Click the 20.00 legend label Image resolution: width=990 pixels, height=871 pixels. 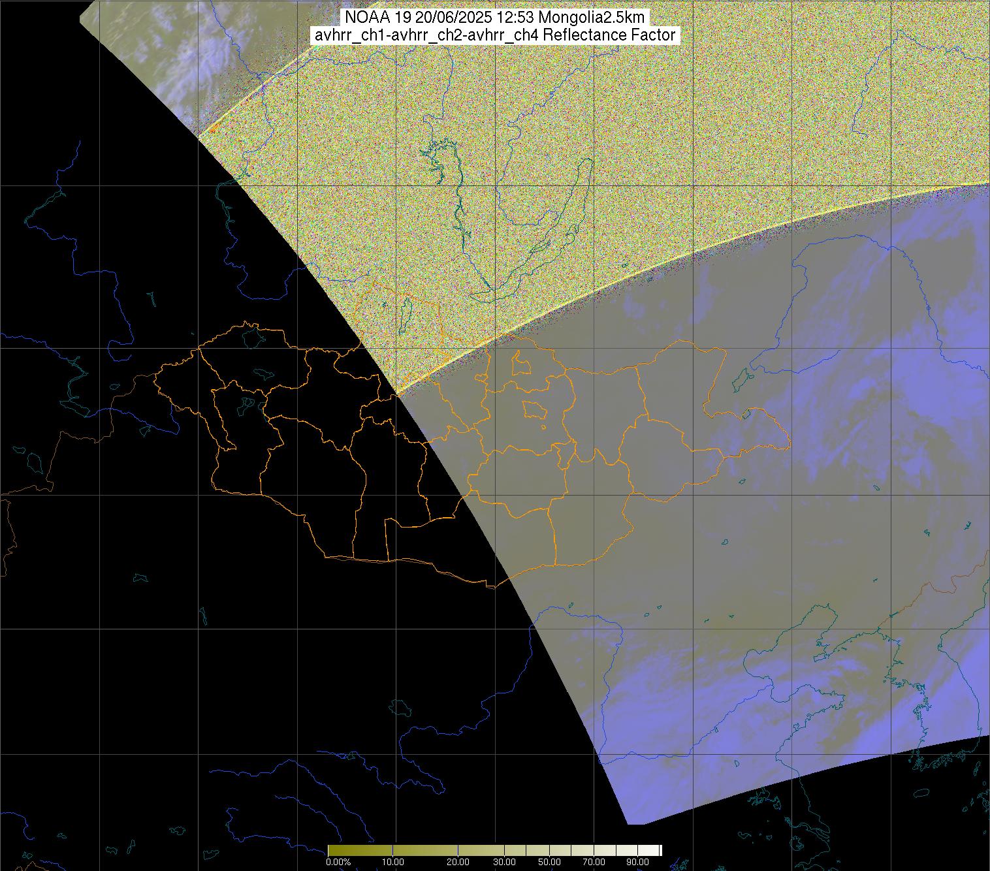pyautogui.click(x=458, y=862)
